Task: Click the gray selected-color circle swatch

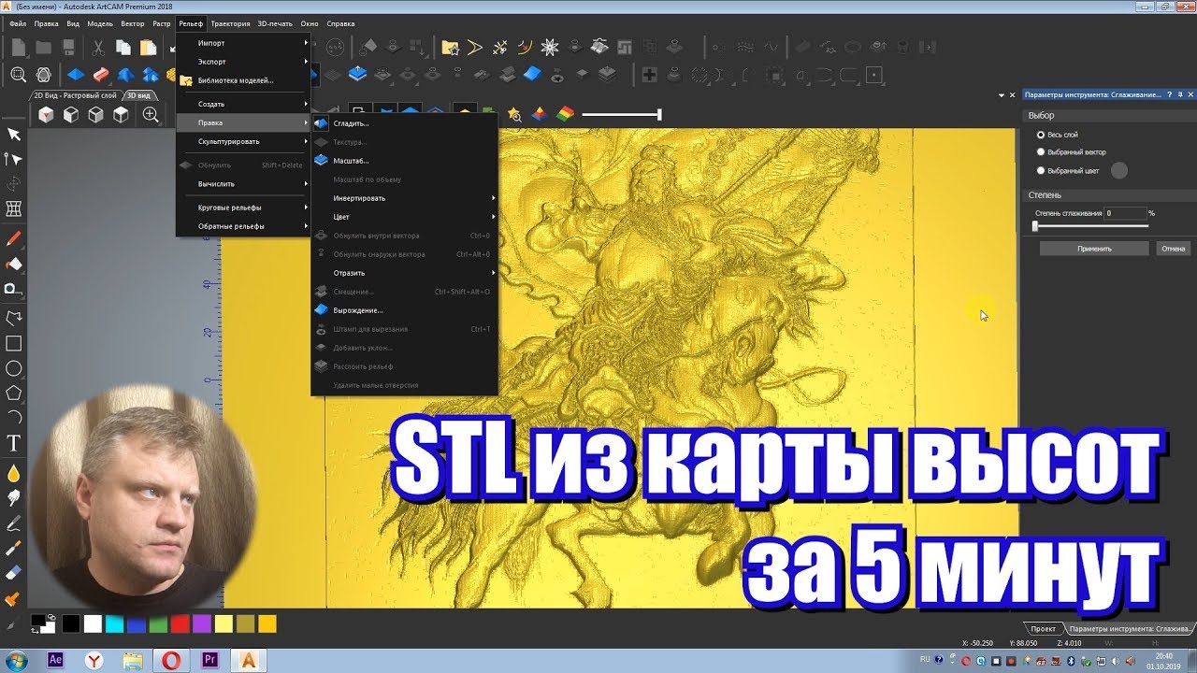Action: click(x=1118, y=170)
